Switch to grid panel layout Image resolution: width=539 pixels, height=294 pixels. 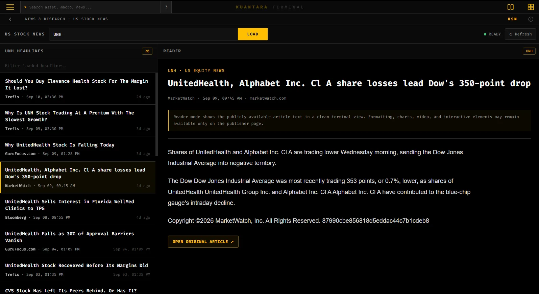tap(531, 7)
